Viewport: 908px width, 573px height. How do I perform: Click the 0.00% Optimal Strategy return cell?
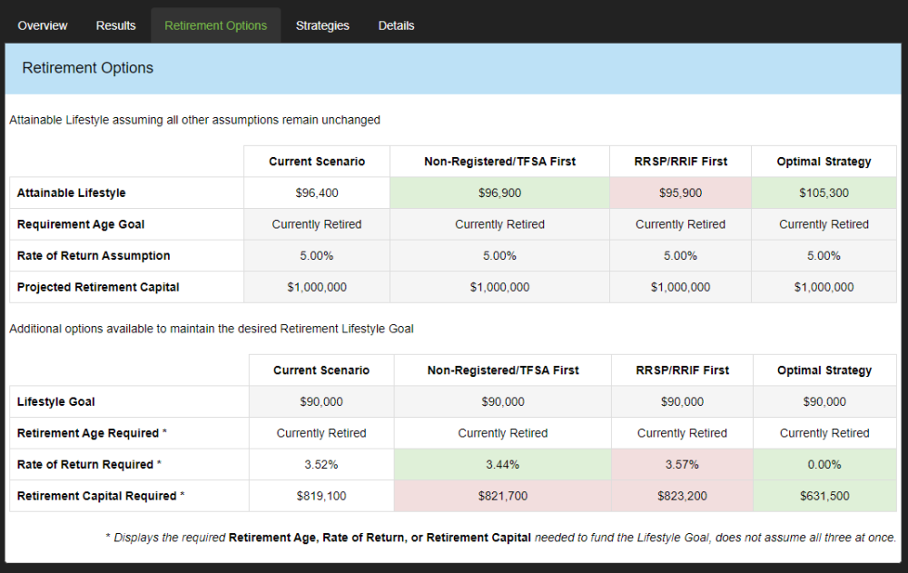[823, 464]
